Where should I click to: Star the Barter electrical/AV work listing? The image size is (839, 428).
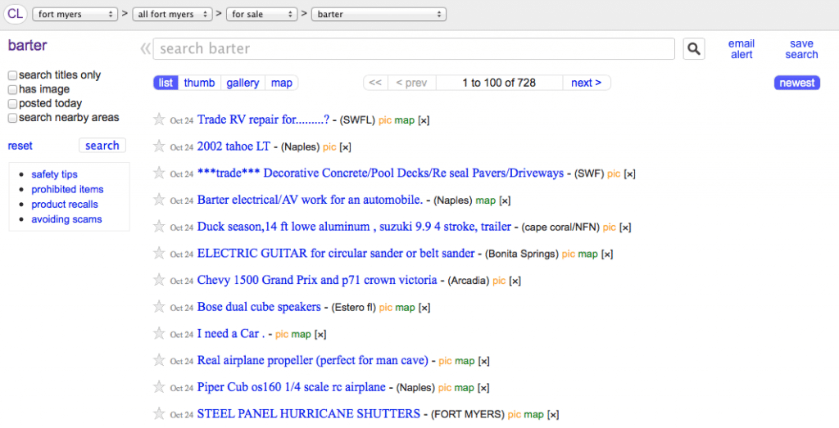[x=159, y=200]
